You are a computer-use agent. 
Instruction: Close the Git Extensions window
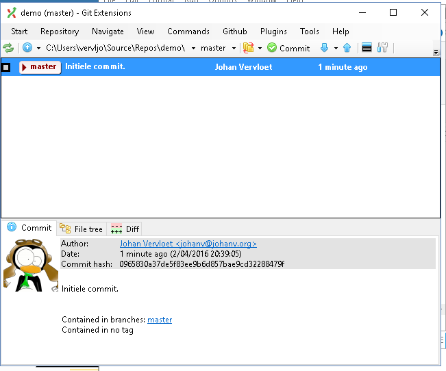(425, 12)
